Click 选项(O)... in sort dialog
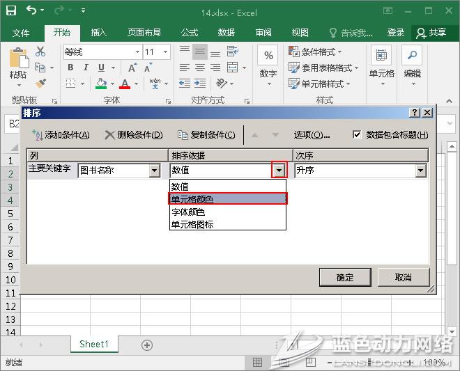Image resolution: width=460 pixels, height=371 pixels. coord(312,135)
